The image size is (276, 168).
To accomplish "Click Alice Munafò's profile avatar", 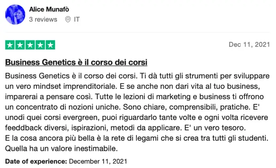I will pos(15,14).
